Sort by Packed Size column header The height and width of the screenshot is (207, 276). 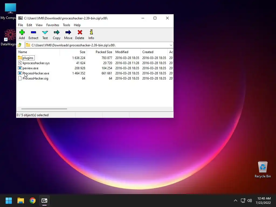click(100, 52)
